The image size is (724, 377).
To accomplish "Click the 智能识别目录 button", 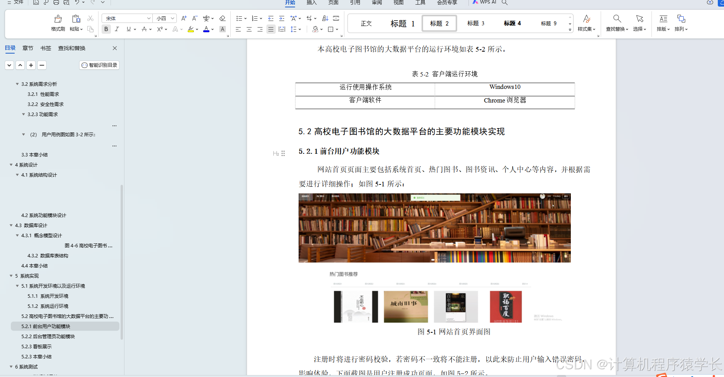I will pos(99,65).
